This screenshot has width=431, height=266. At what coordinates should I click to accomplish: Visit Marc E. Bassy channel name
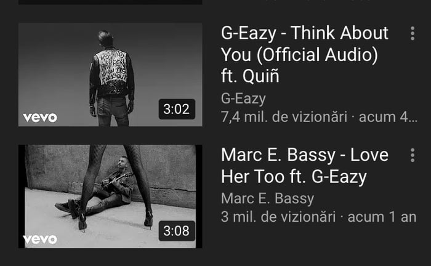pos(267,198)
